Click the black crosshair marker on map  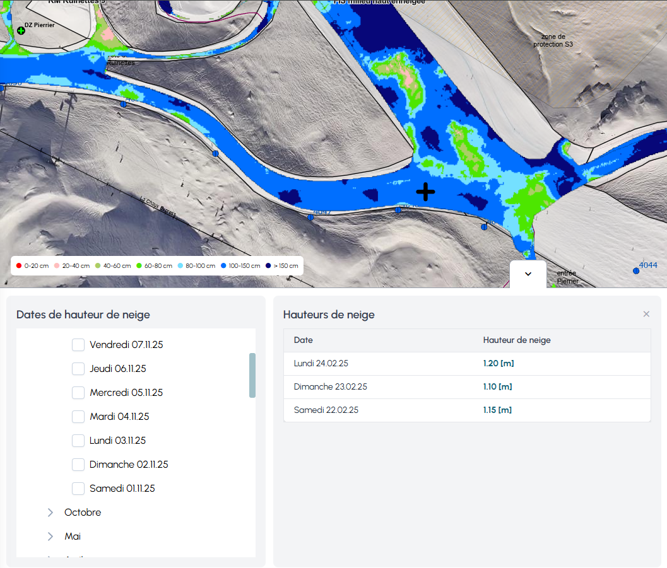[425, 192]
